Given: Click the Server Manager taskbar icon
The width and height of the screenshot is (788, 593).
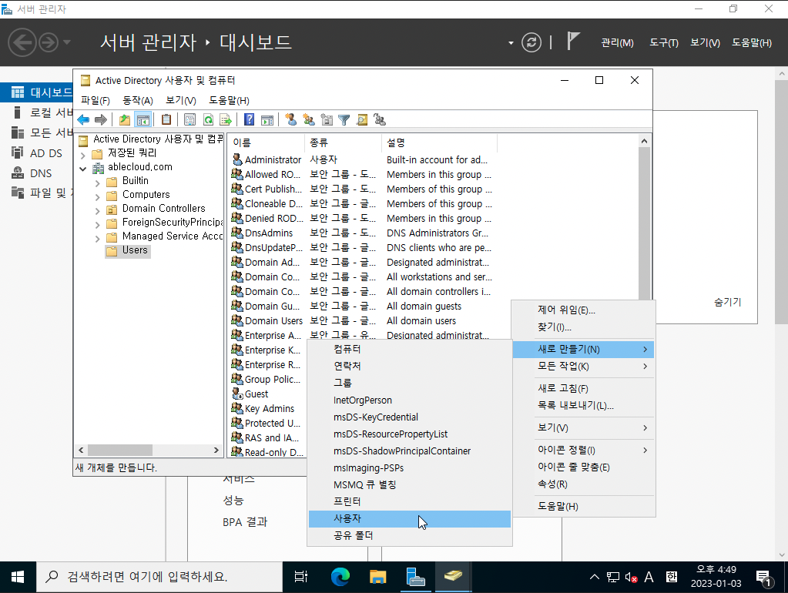Looking at the screenshot, I should point(416,576).
